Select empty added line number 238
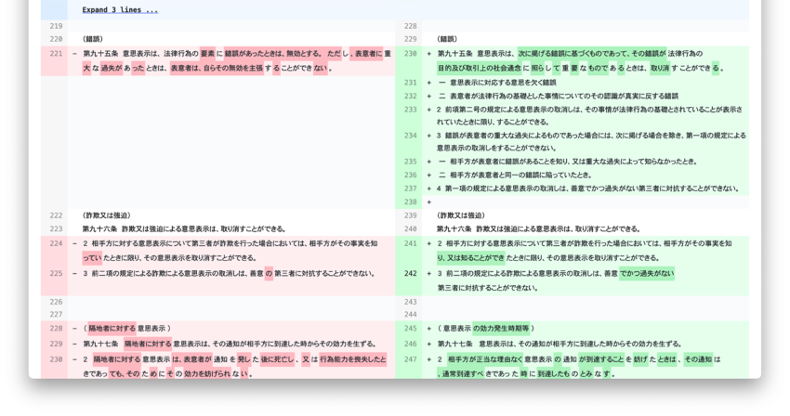Viewport: 790px width, 416px height. [410, 202]
